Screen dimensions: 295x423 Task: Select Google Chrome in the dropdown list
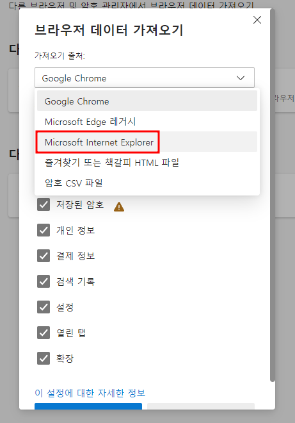pyautogui.click(x=147, y=101)
